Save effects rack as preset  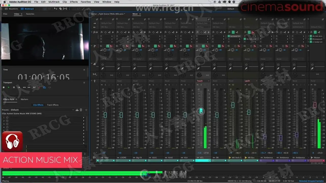(x=77, y=110)
